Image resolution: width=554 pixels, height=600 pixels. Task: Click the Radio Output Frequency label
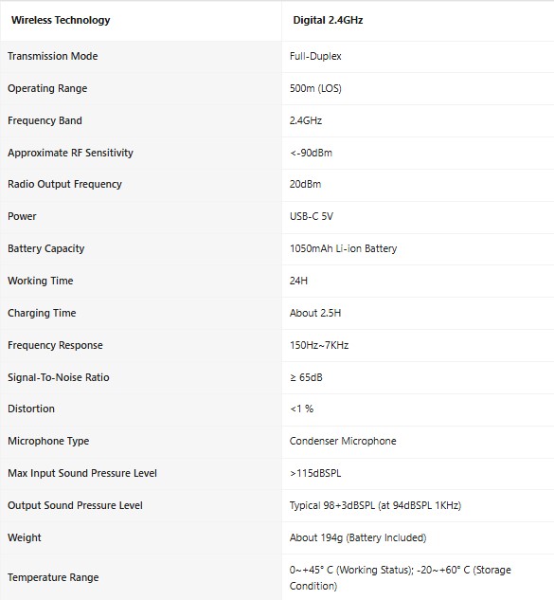[64, 184]
